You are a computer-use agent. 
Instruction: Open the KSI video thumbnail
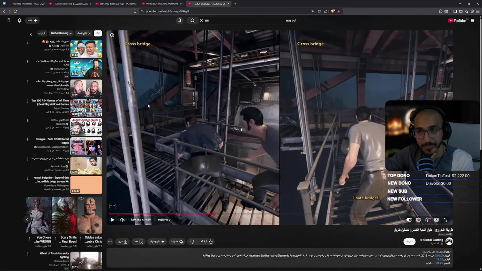(86, 49)
